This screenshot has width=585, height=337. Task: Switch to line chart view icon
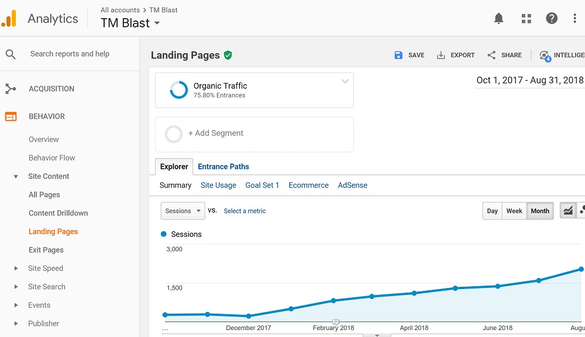tap(568, 211)
